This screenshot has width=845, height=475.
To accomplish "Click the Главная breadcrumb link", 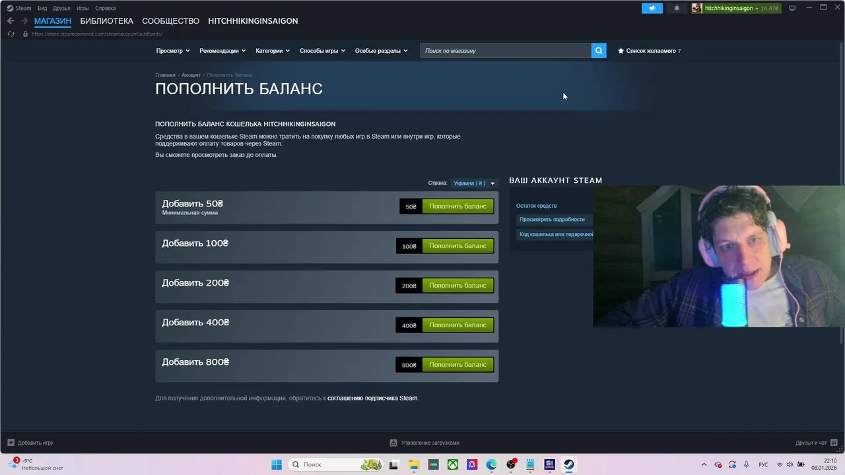I will coord(165,75).
